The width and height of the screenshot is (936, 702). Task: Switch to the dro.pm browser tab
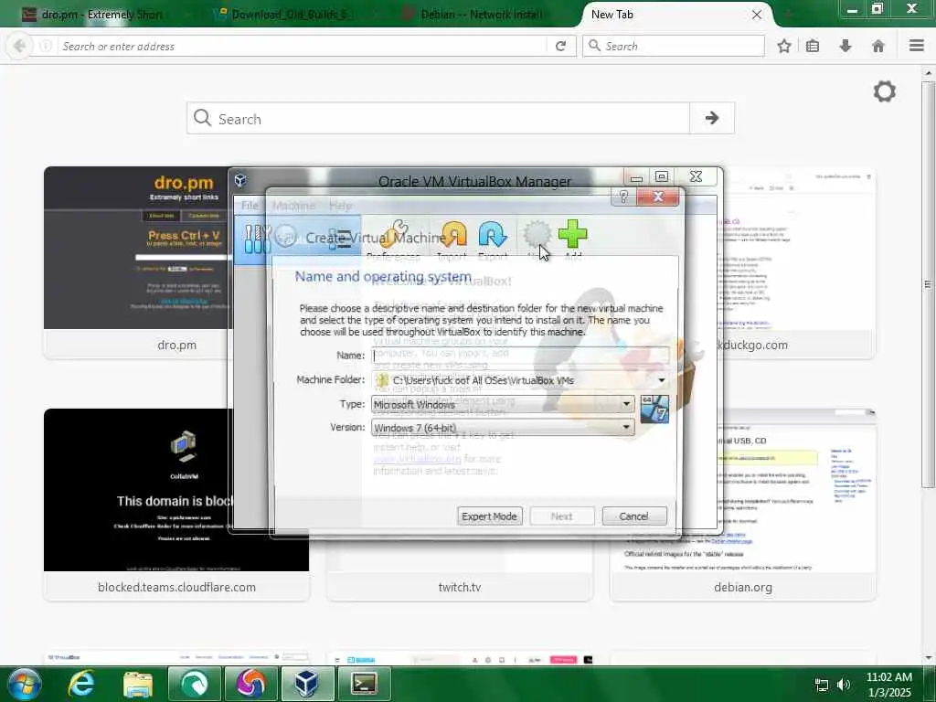tap(92, 15)
